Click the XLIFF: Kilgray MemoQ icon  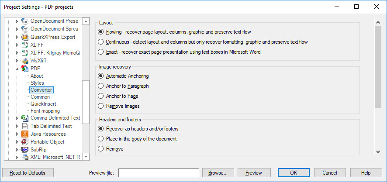25,53
